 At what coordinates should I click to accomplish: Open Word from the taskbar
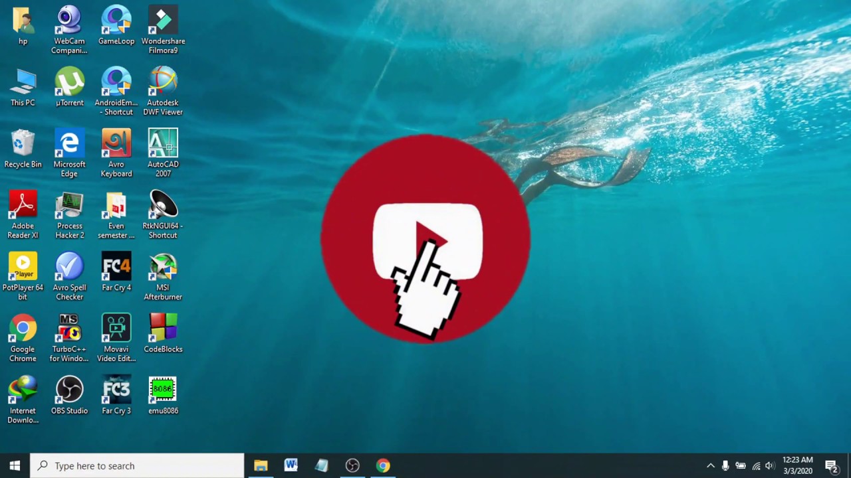(291, 465)
